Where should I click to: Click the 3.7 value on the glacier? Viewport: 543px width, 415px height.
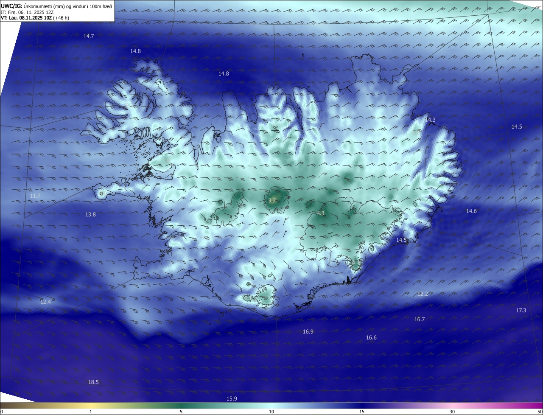tap(272, 201)
